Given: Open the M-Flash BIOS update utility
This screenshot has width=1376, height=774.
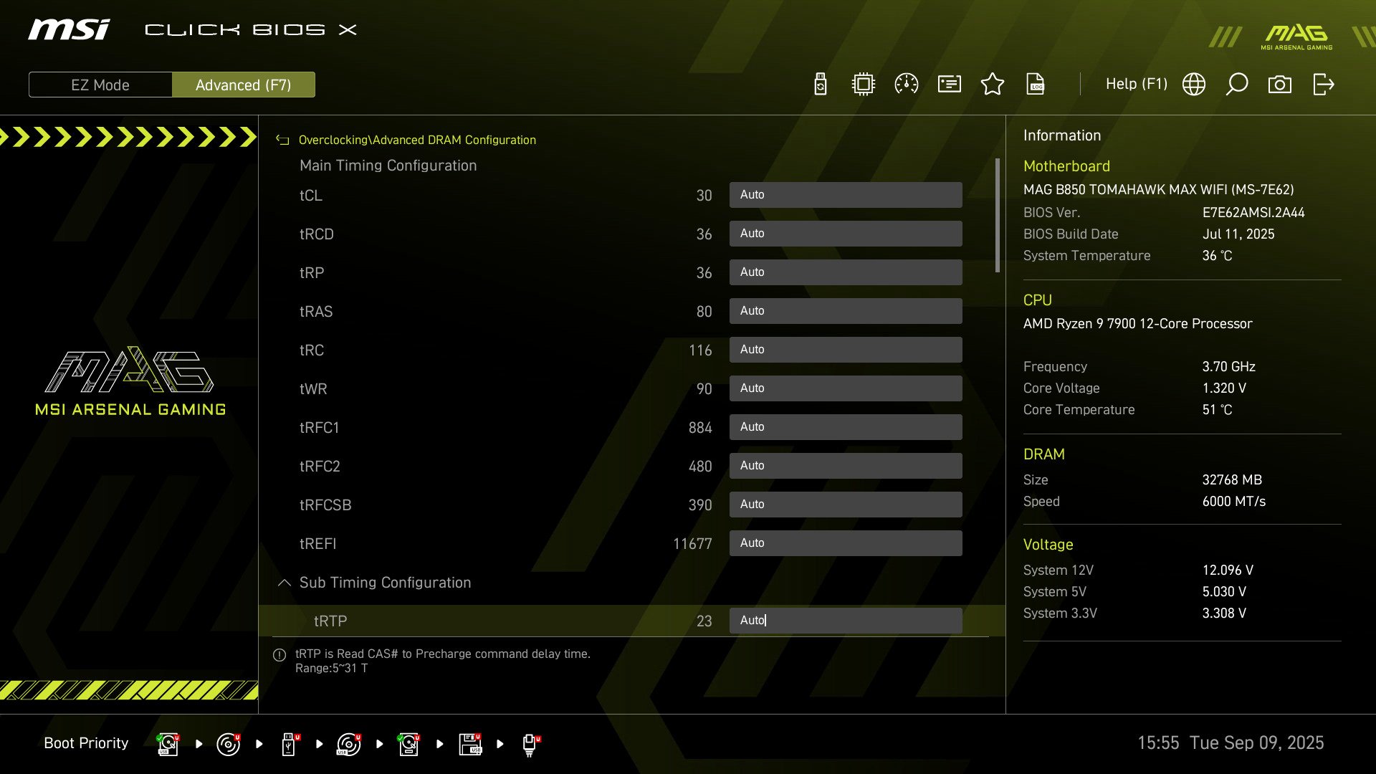Looking at the screenshot, I should [x=819, y=84].
